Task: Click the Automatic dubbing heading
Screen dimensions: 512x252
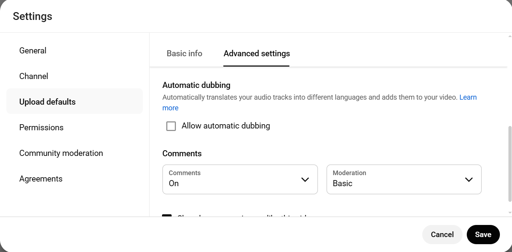Action: (196, 85)
